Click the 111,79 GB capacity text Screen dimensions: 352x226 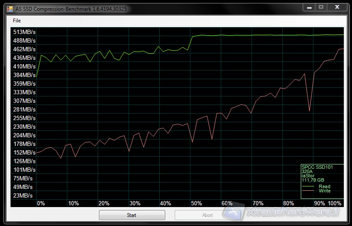[x=313, y=180]
